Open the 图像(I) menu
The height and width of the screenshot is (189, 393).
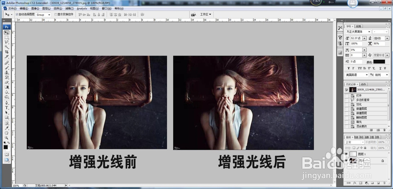[x=35, y=9]
